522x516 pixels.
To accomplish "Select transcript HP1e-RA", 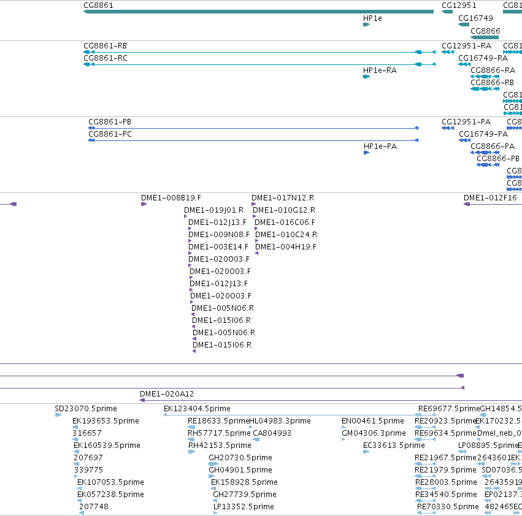I will click(380, 70).
